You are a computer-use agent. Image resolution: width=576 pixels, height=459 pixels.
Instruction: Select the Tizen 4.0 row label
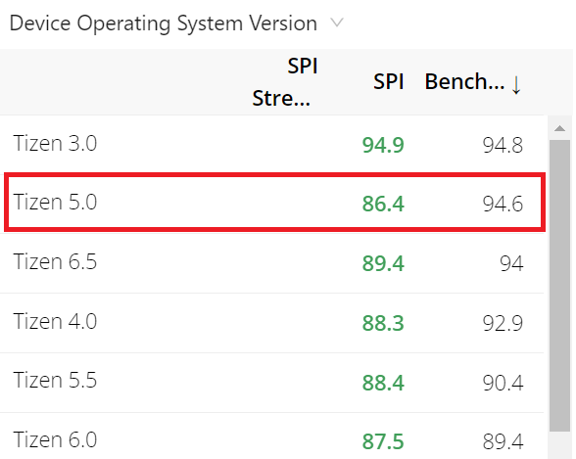click(x=55, y=321)
